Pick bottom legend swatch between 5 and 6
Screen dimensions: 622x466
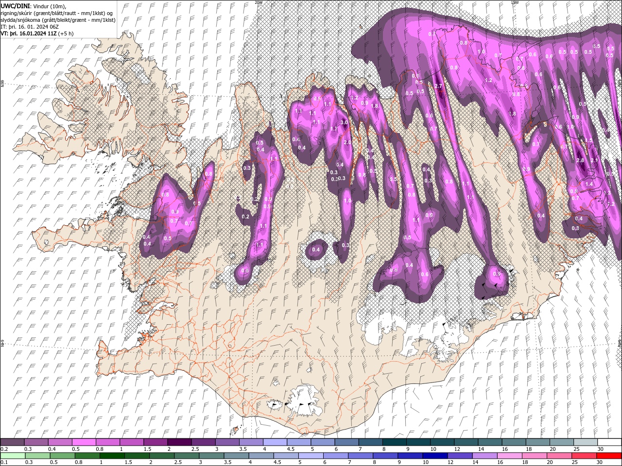point(311,455)
